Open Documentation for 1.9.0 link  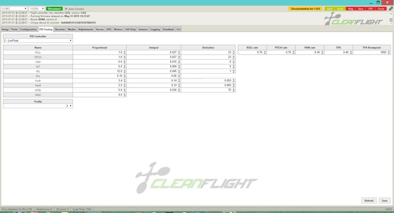(x=306, y=8)
